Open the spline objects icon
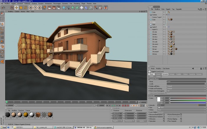Image resolution: width=207 pixels, height=129 pixels. click(68, 8)
